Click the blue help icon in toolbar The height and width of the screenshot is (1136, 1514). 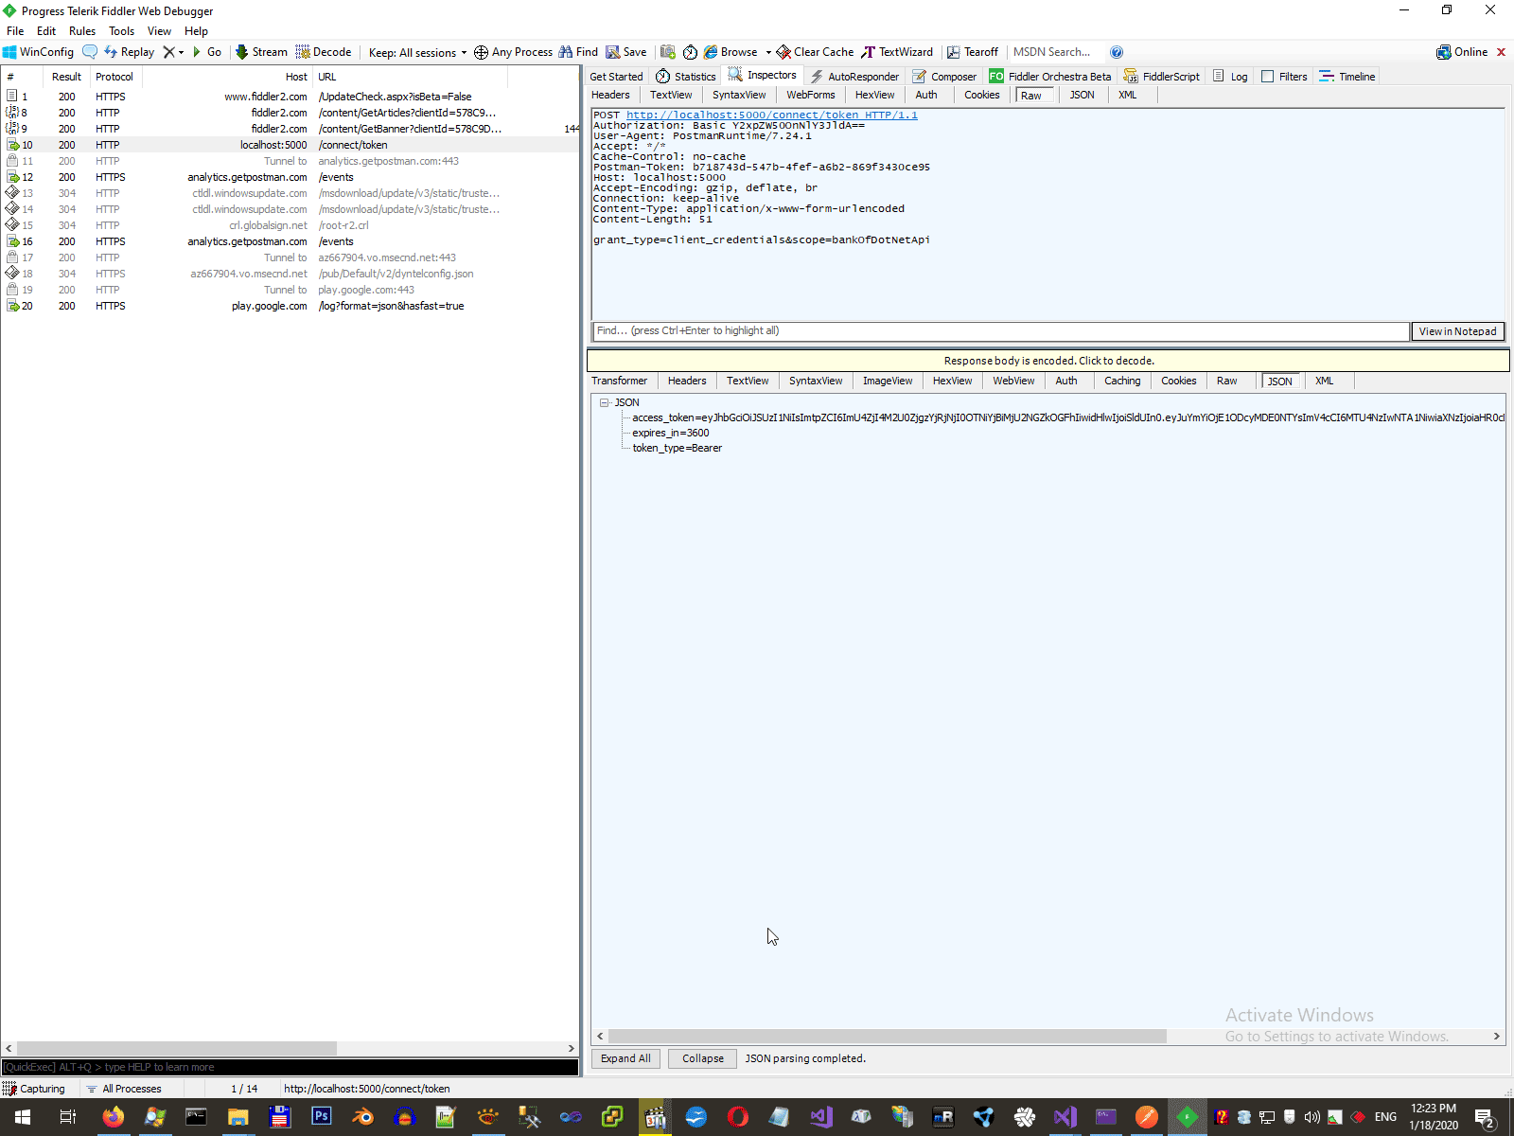coord(1117,52)
